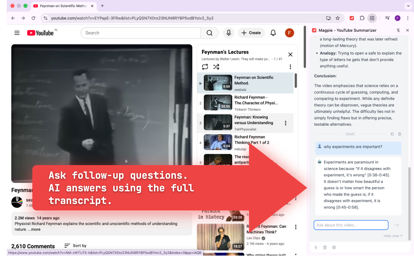414x259 pixels.
Task: Click trash icon in Magpie footer
Action: pyautogui.click(x=325, y=247)
